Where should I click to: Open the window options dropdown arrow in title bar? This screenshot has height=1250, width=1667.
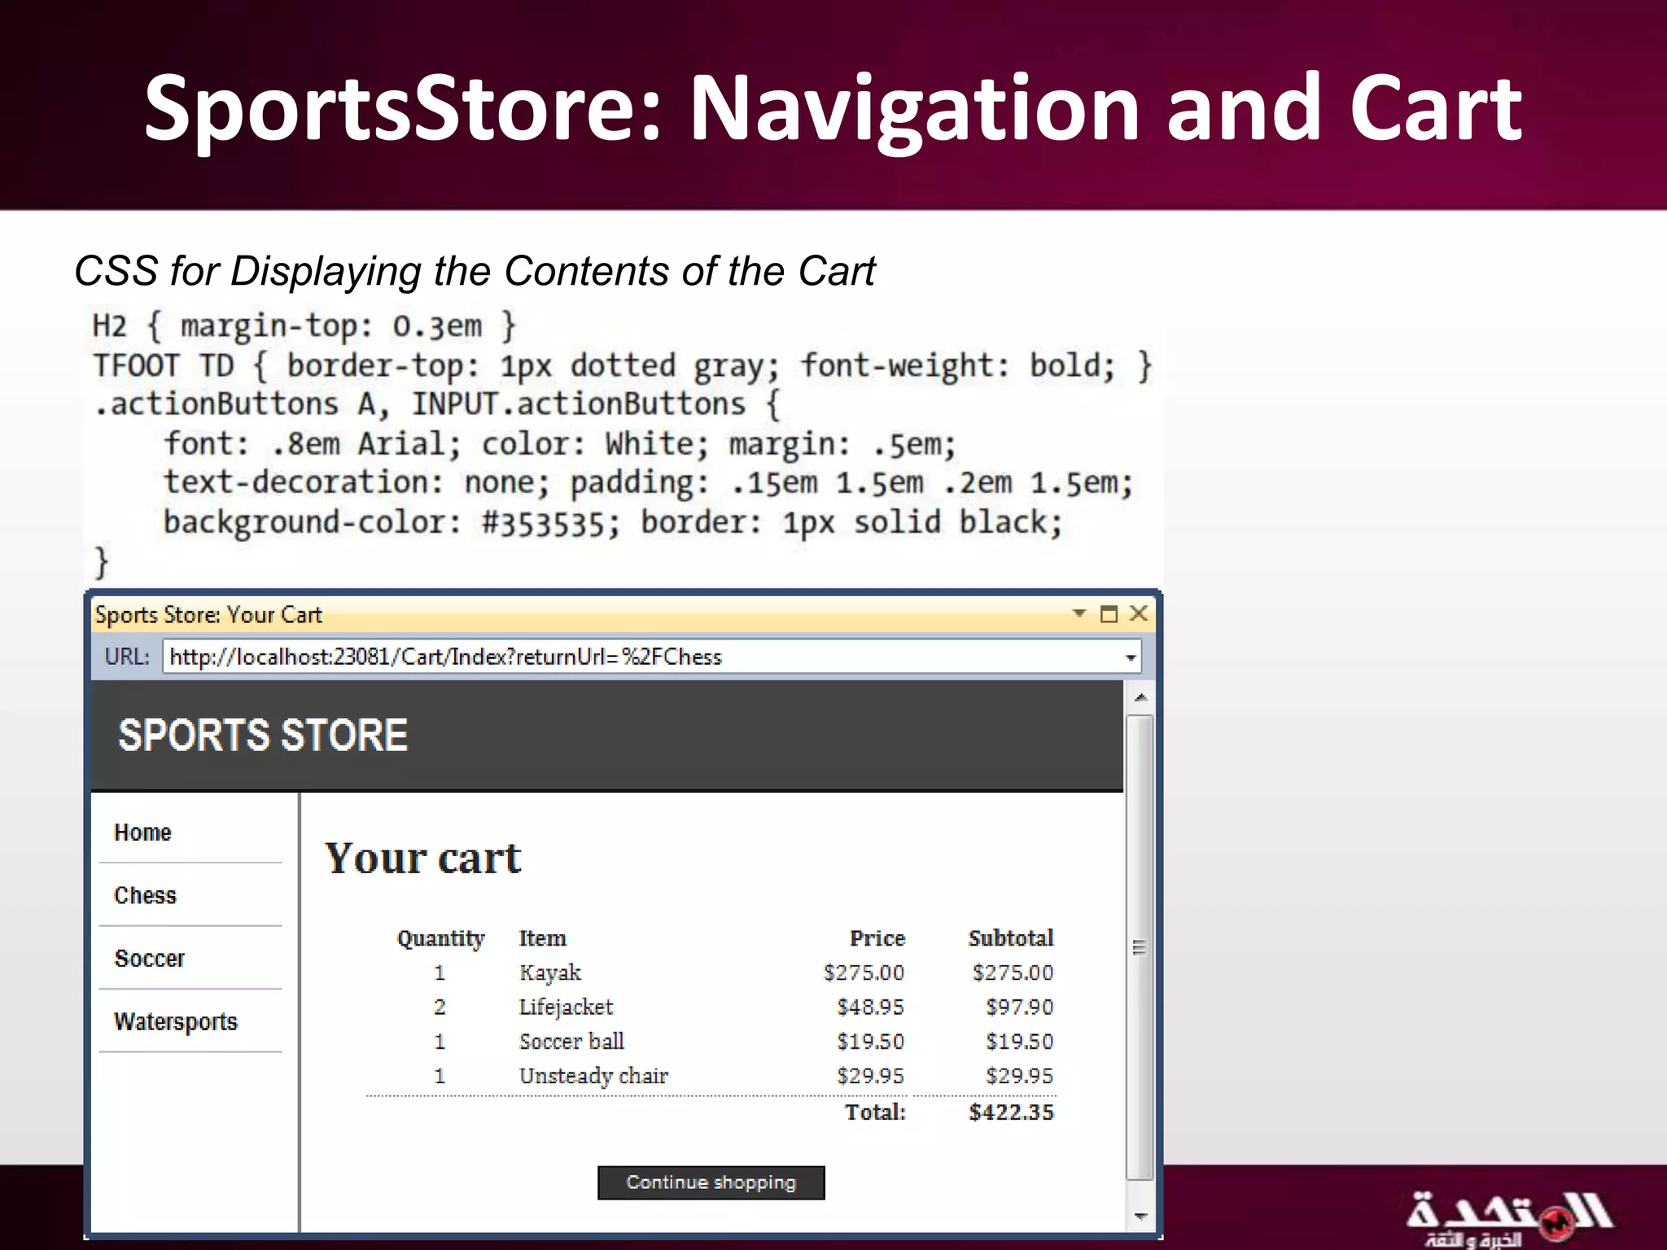(1079, 613)
